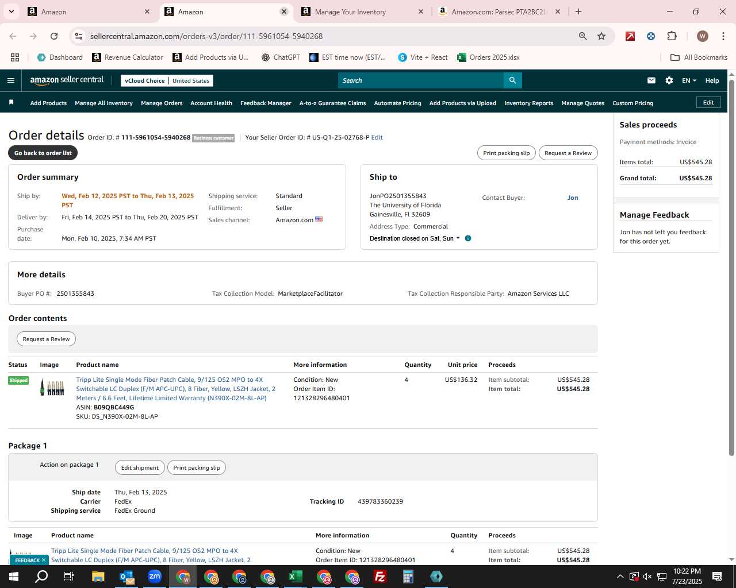
Task: Click the search magnifier button
Action: pyautogui.click(x=512, y=80)
